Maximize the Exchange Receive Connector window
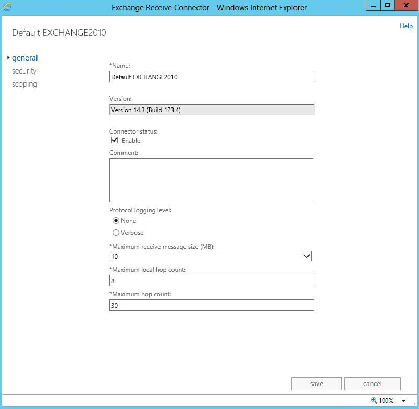This screenshot has width=419, height=409. 387,6
